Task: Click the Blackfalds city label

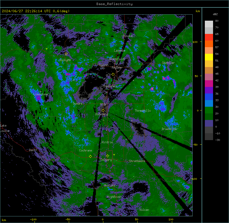Action: [x=117, y=59]
